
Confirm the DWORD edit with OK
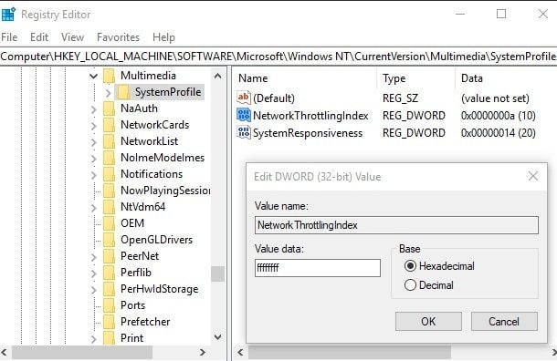click(x=428, y=321)
